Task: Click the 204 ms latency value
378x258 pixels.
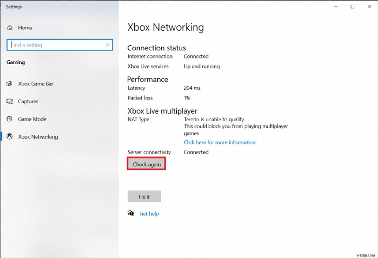Action: tap(192, 88)
